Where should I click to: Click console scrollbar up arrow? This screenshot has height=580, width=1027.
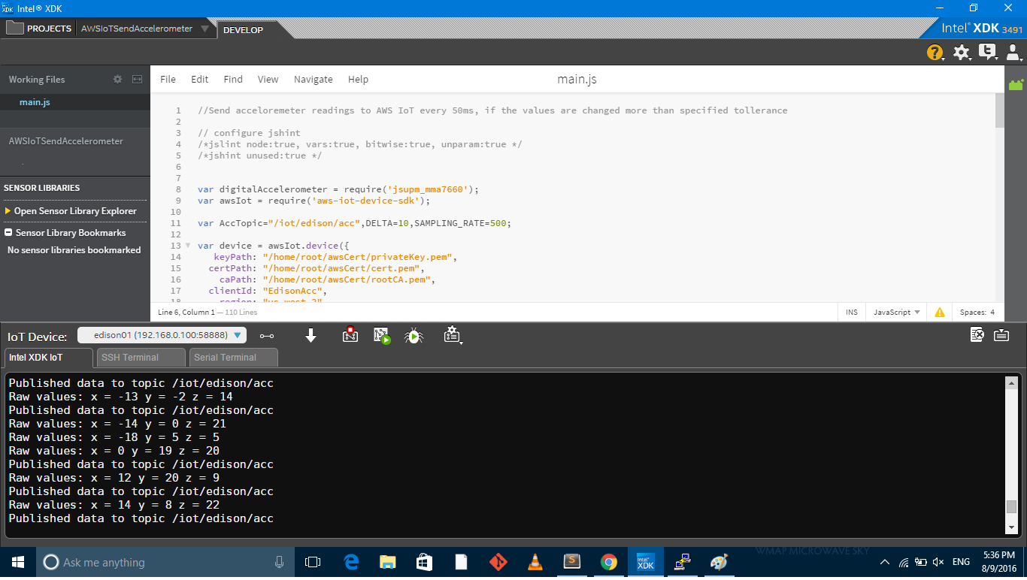[x=1011, y=382]
